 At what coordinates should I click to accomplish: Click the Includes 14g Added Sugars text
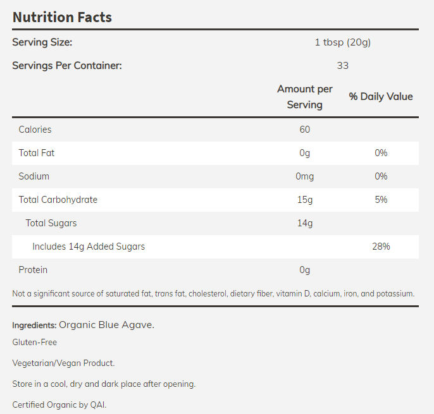coord(89,247)
